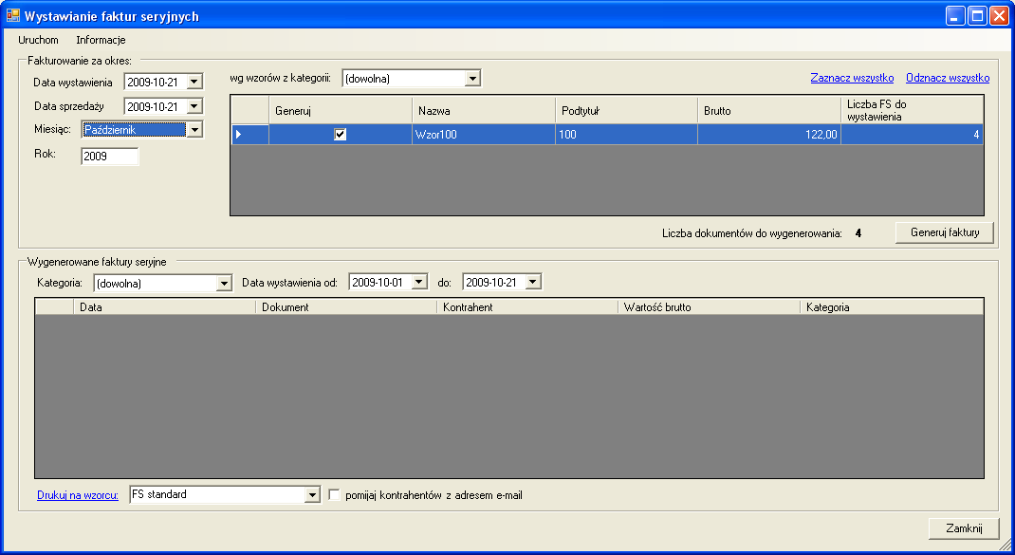Click the Kontrahent column header

tap(527, 307)
